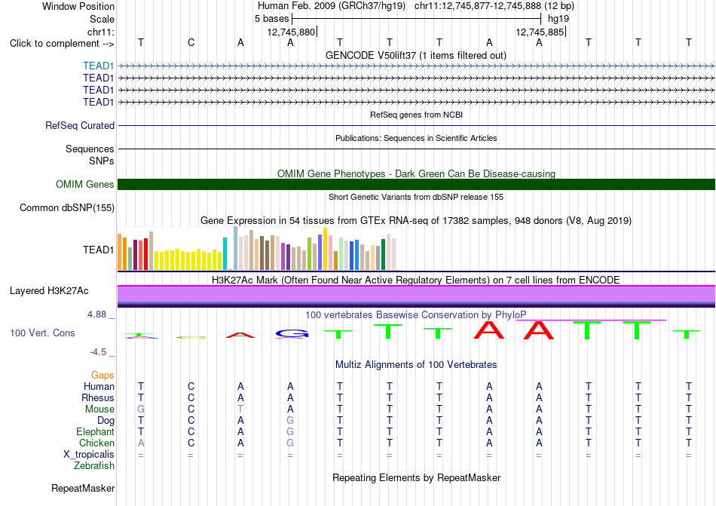The image size is (716, 506).
Task: Select the Common dbSNP(155) track label
Action: 66,208
